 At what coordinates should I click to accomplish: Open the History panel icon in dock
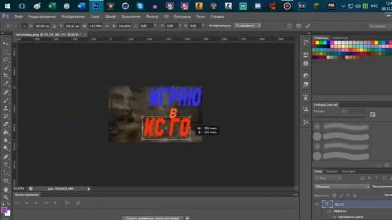[306, 43]
